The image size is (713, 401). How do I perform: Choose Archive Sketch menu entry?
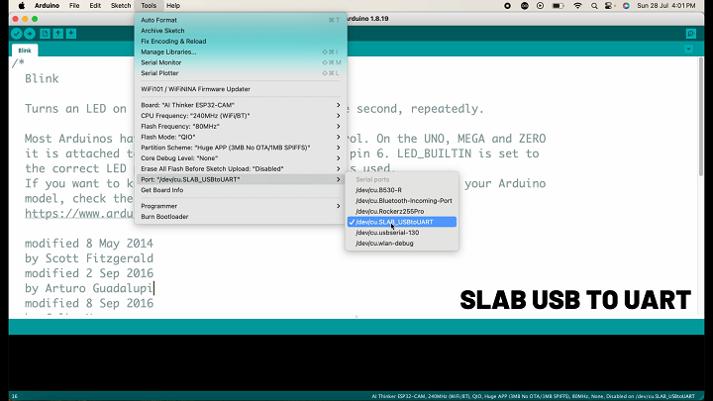click(x=240, y=31)
